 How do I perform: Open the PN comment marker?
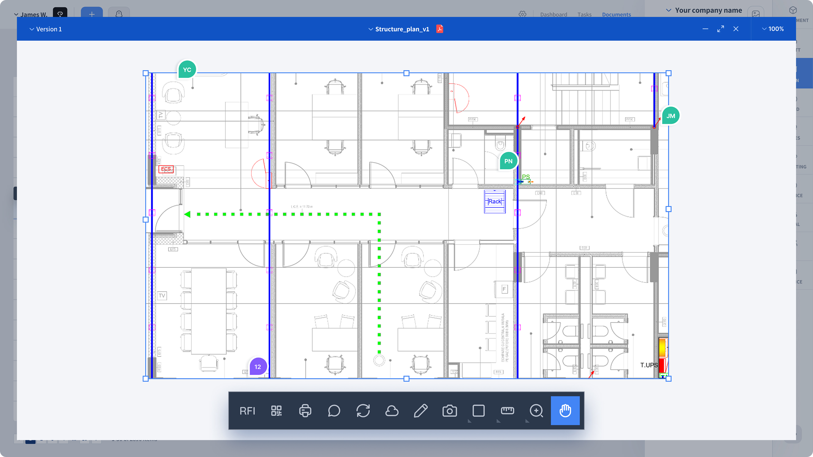point(508,161)
